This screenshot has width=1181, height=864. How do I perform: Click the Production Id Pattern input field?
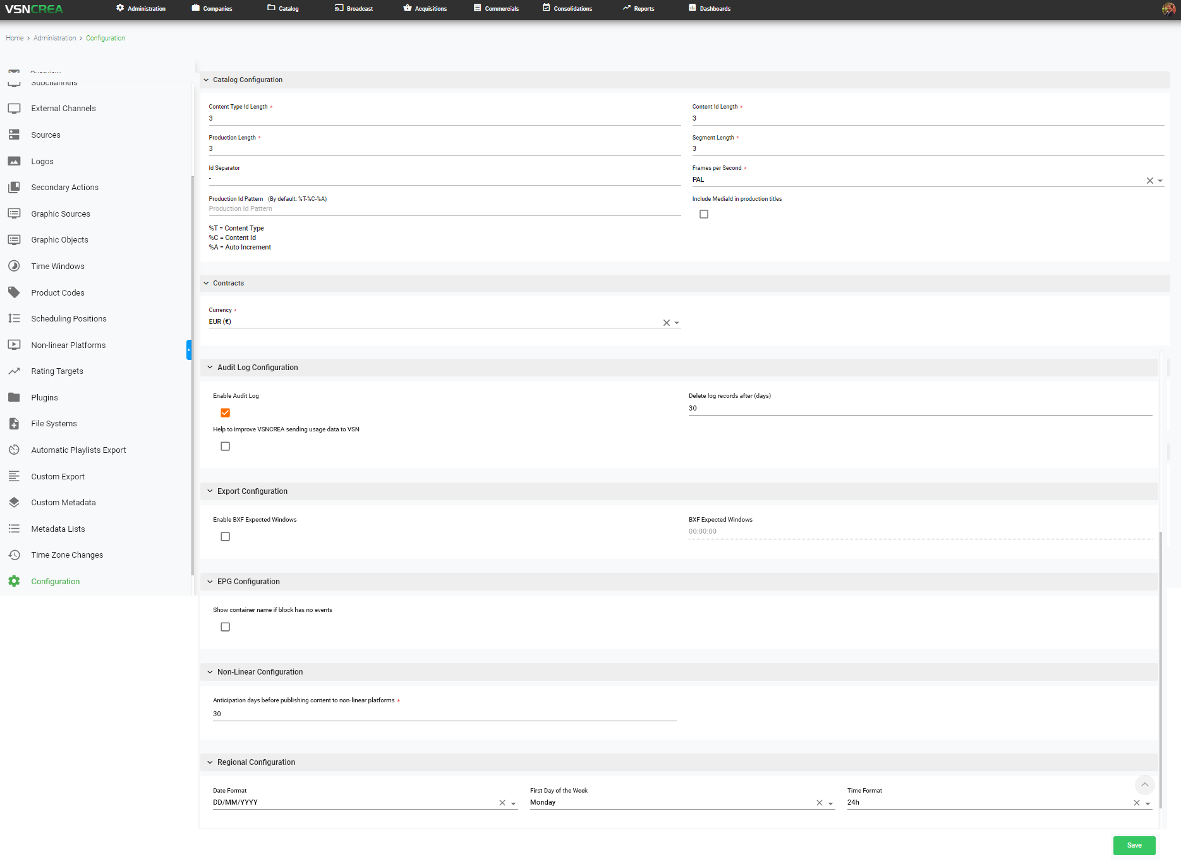[444, 209]
